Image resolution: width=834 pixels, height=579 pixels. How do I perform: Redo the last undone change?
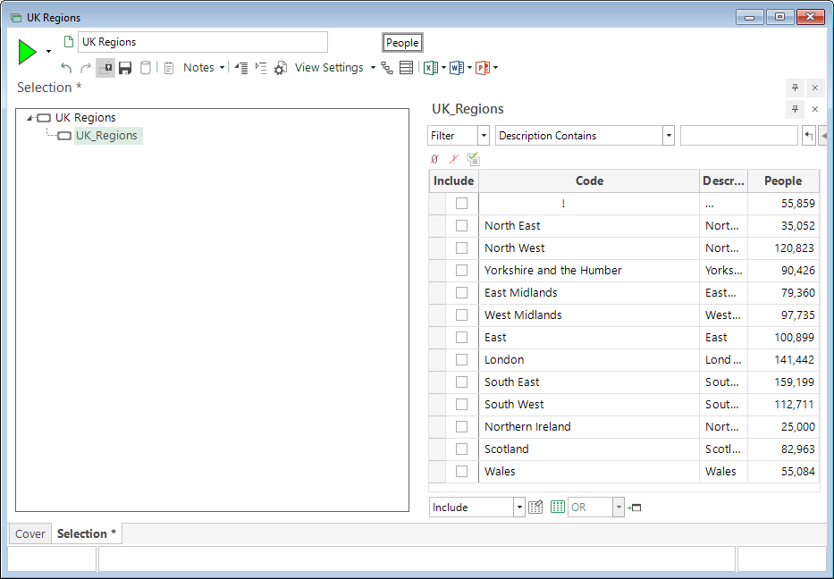click(86, 68)
